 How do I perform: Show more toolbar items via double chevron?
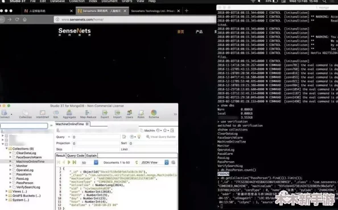click(175, 114)
